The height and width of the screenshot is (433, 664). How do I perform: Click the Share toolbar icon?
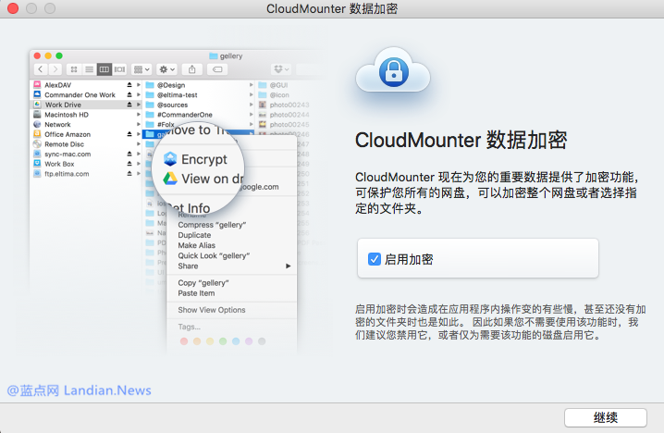coord(191,69)
